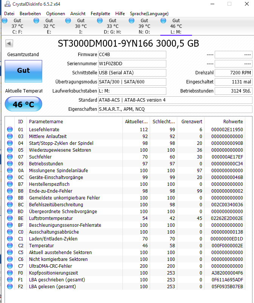Click the status icon for Lesefehlerrate
The height and width of the screenshot is (303, 254).
point(10,129)
